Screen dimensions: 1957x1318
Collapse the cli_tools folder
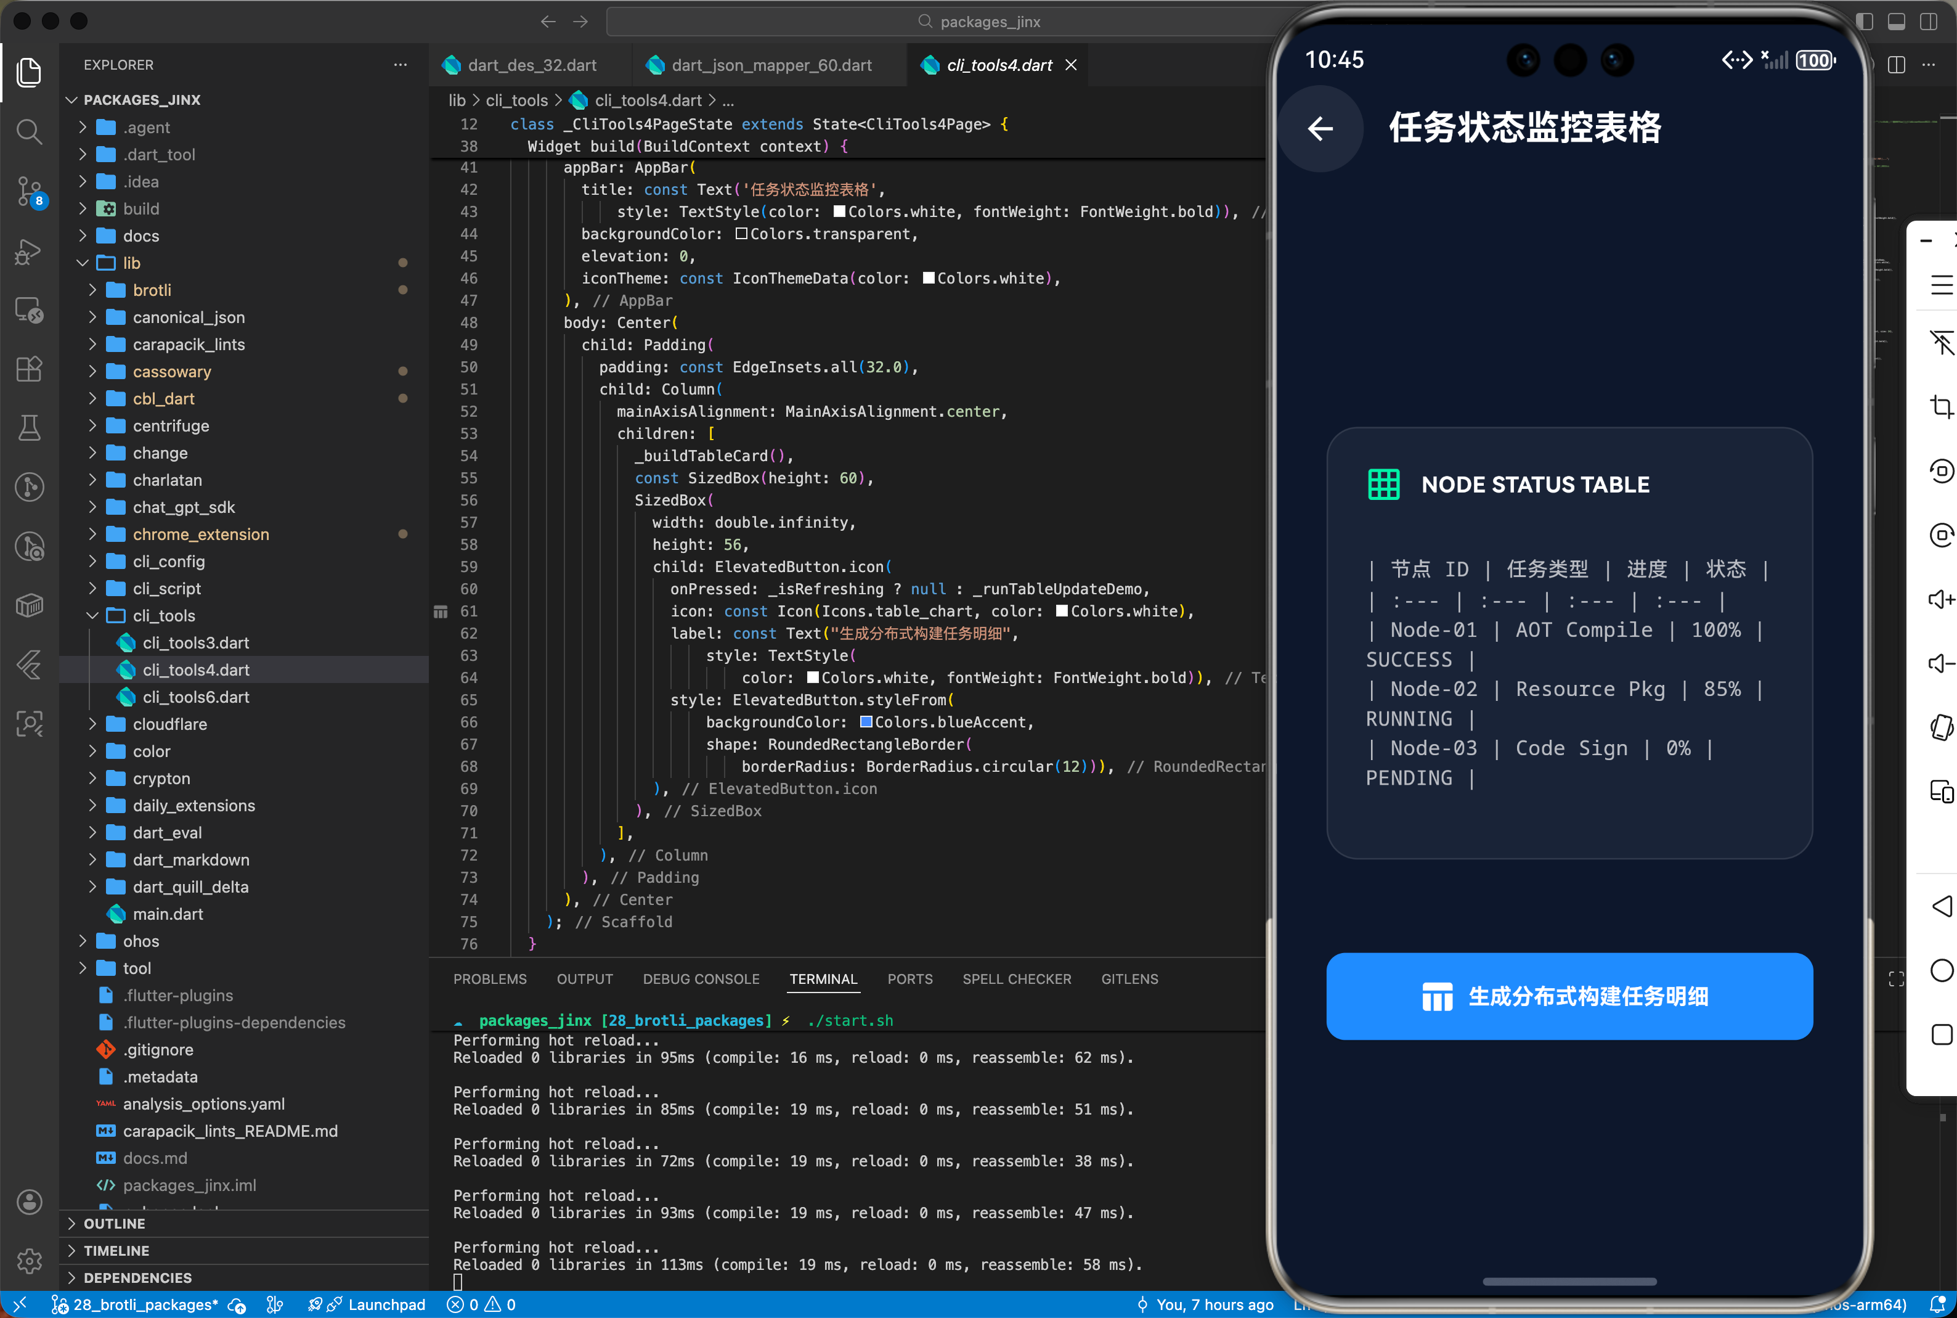coord(164,615)
